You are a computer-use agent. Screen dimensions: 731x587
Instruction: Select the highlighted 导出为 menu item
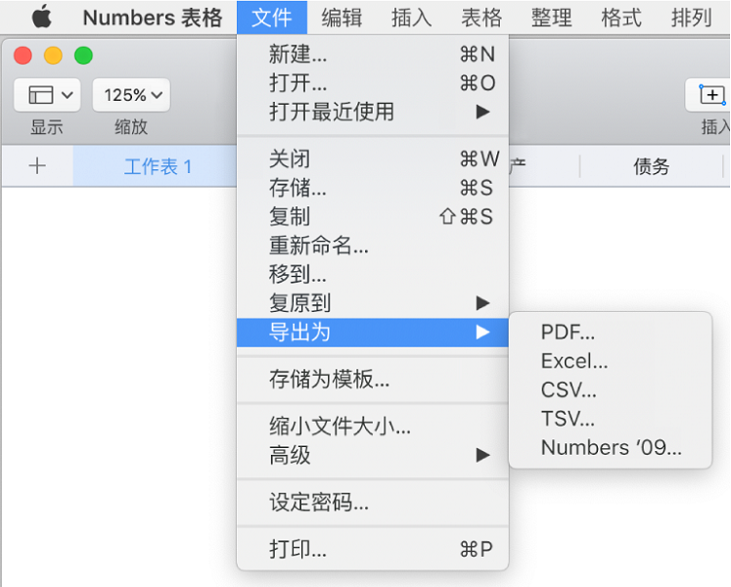pos(373,333)
